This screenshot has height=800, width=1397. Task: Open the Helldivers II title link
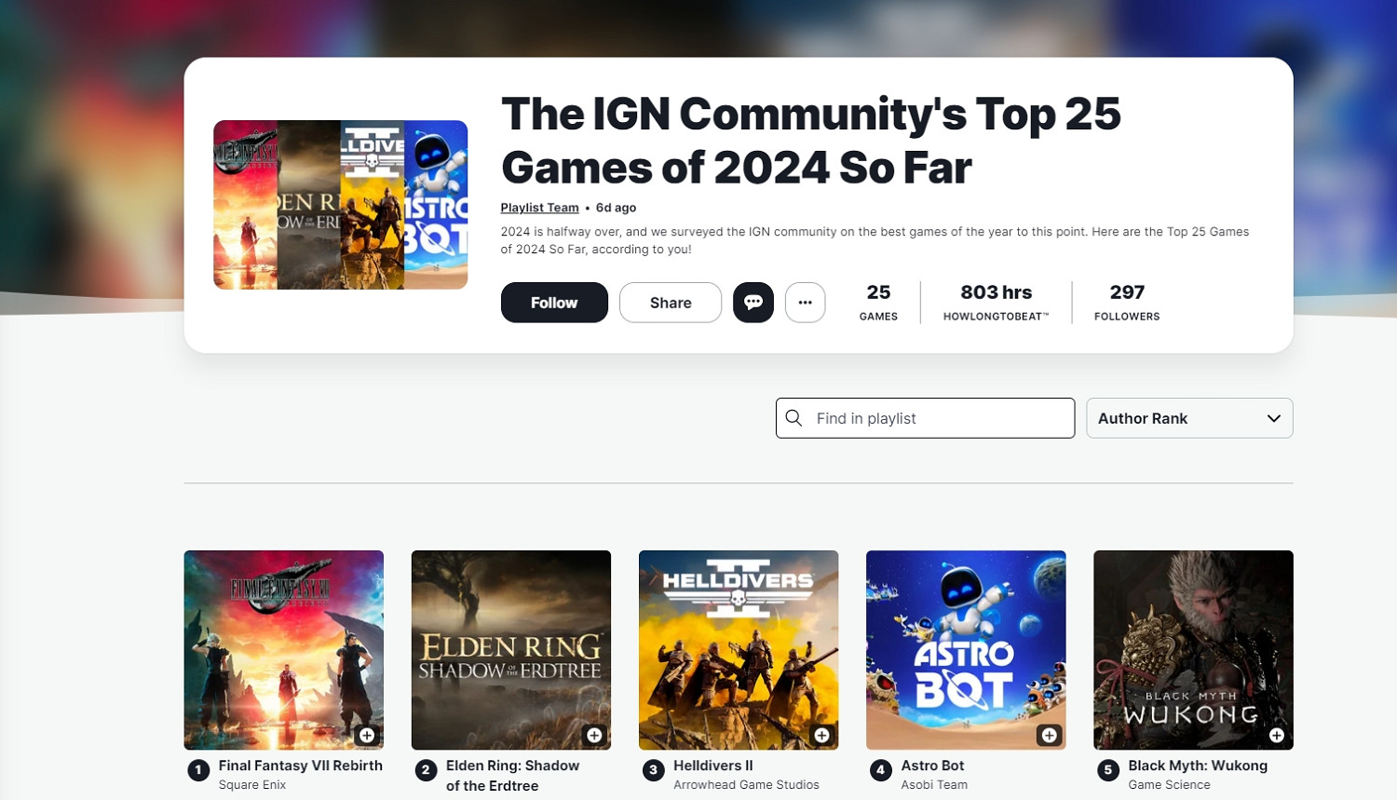pyautogui.click(x=712, y=766)
